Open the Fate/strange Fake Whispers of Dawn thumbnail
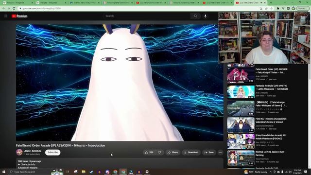This screenshot has height=175, width=311. click(x=241, y=108)
